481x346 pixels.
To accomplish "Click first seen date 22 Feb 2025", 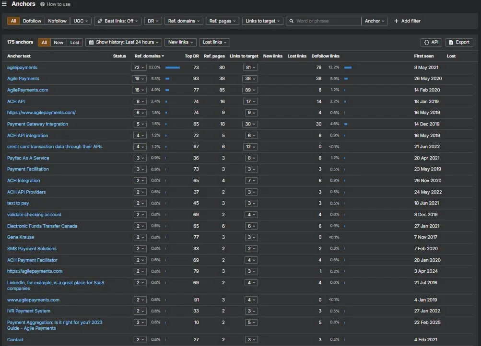I will pos(427,323).
